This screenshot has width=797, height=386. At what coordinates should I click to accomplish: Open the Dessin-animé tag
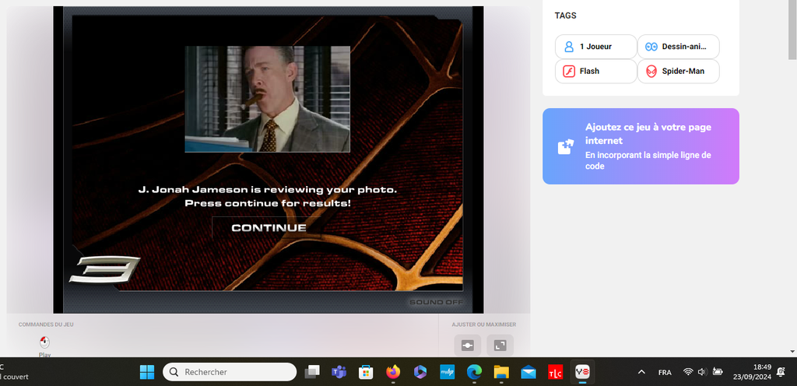678,47
